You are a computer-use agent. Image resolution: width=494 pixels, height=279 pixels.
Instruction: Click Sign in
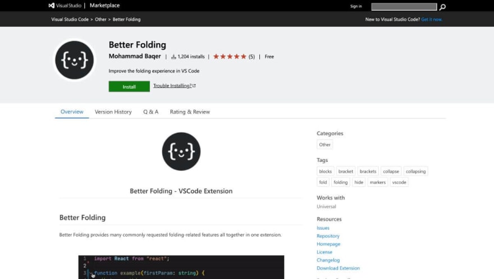tap(356, 6)
